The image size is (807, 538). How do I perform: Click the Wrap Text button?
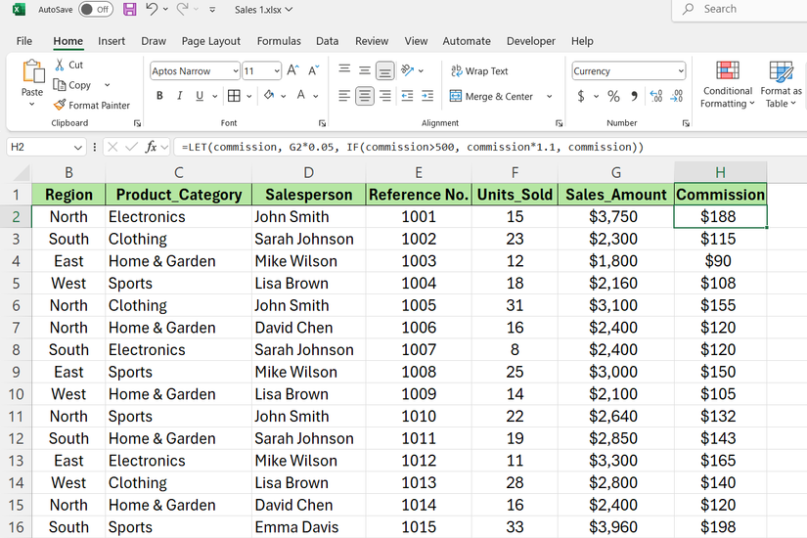479,71
